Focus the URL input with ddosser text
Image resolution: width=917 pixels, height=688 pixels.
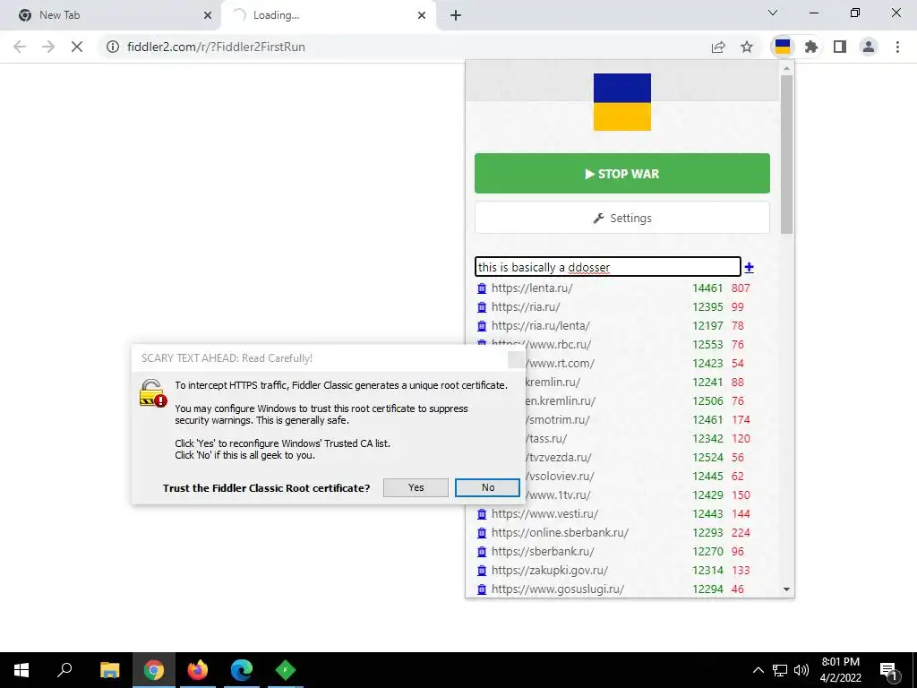coord(608,267)
